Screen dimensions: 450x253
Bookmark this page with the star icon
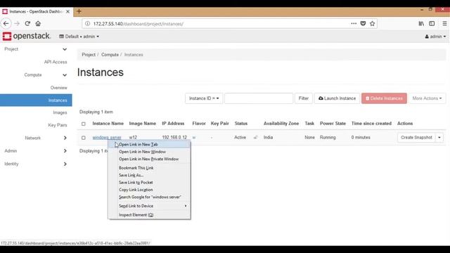(372, 23)
